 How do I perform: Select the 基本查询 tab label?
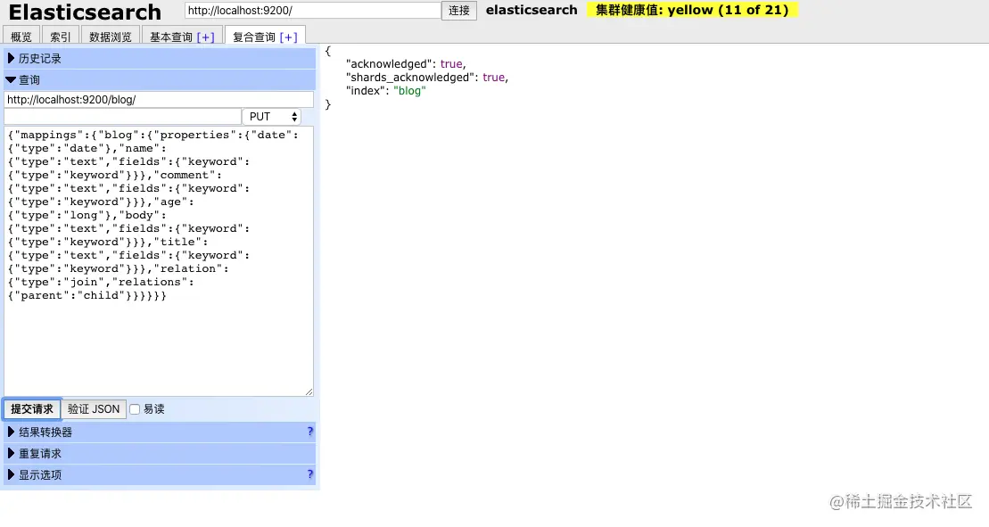(171, 37)
